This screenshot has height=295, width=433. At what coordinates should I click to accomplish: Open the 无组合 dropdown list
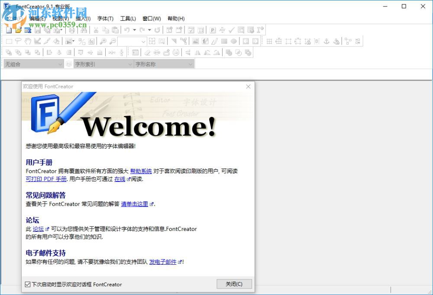coord(61,64)
